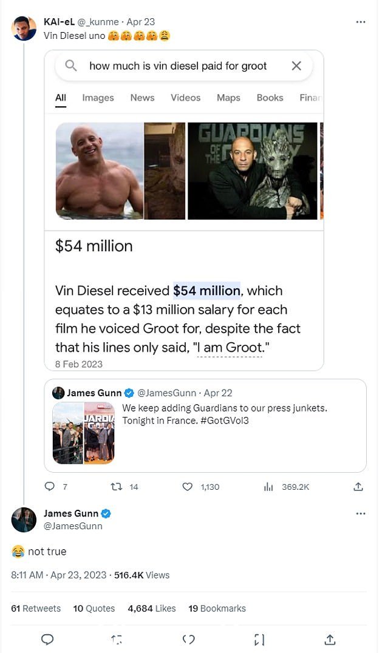The height and width of the screenshot is (653, 385).
Task: Open the Google search screenshot image
Action: [x=184, y=211]
